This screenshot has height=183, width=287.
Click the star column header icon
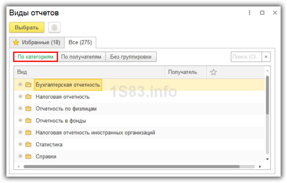pyautogui.click(x=213, y=72)
